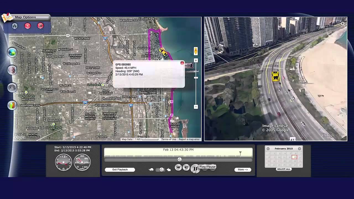This screenshot has height=199, width=354.
Task: Click the yellow Street View pegman on map
Action: click(x=196, y=51)
